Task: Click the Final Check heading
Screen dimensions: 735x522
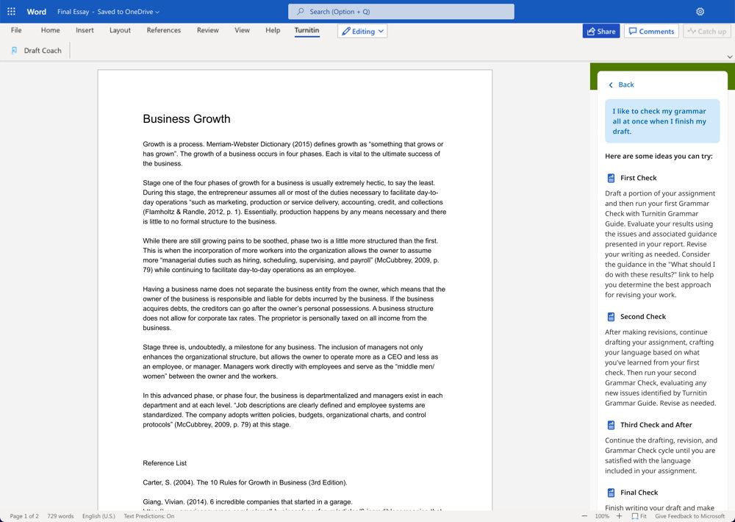Action: [639, 493]
